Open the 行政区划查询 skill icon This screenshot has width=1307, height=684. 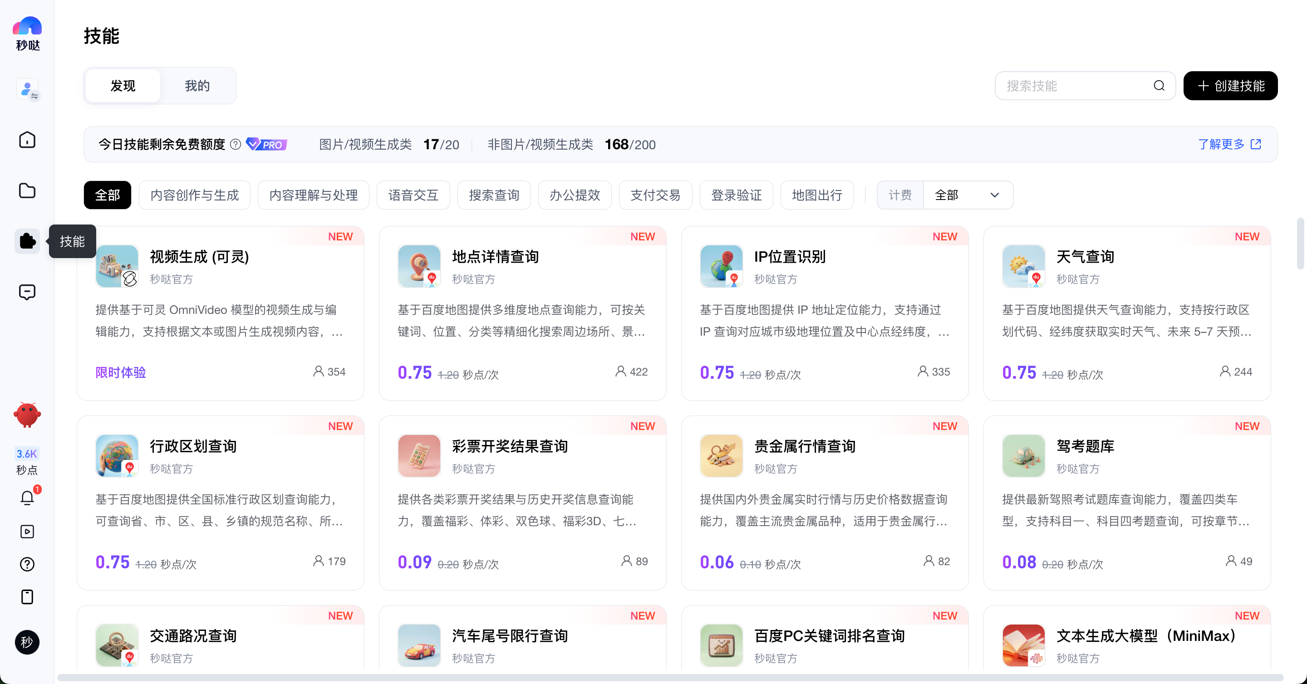click(117, 456)
